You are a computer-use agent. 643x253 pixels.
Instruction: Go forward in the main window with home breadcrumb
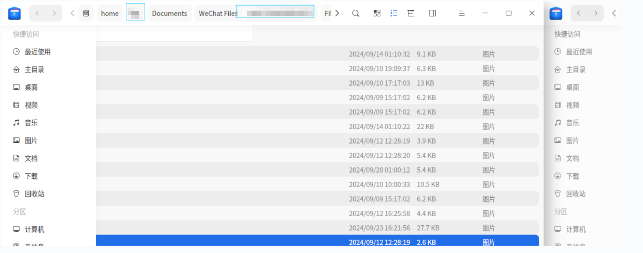pyautogui.click(x=54, y=13)
